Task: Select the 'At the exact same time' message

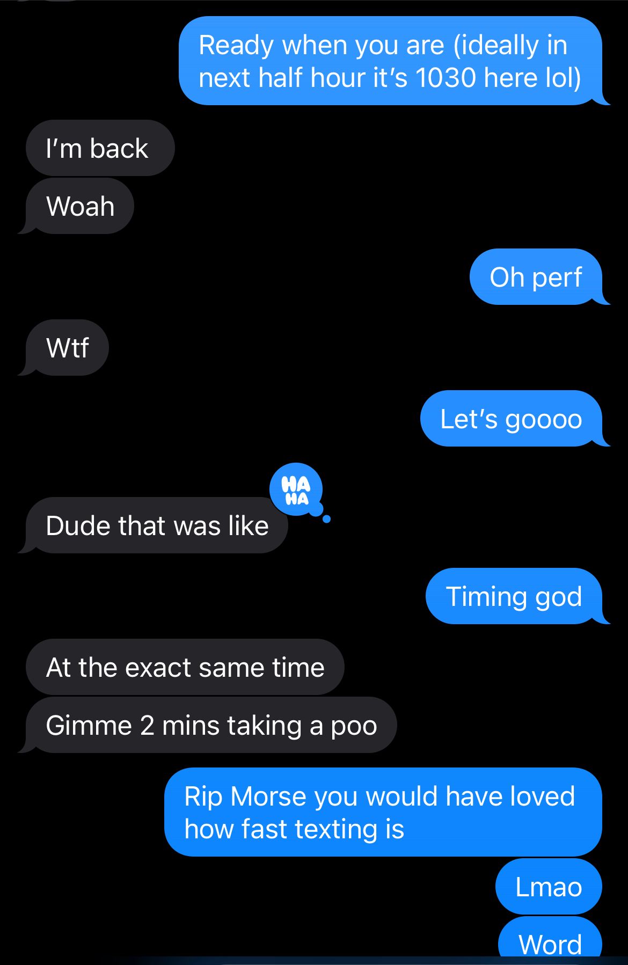Action: [x=185, y=667]
